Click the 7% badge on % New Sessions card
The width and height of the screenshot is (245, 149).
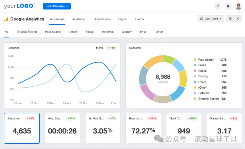pos(112,118)
